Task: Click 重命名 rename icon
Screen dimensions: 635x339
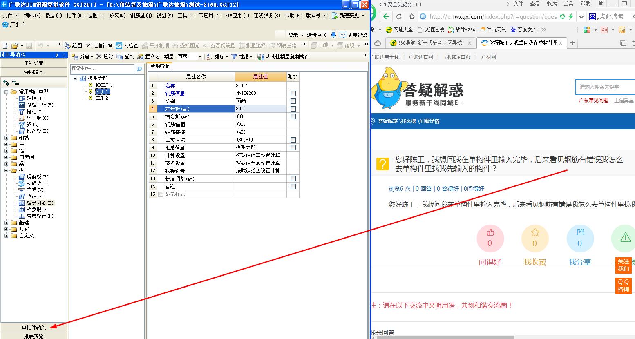Action: coord(149,57)
